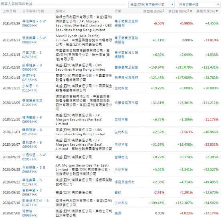The image size is (222, 218).
Task: Select listing date 2020/07/08
Action: [x=11, y=213]
